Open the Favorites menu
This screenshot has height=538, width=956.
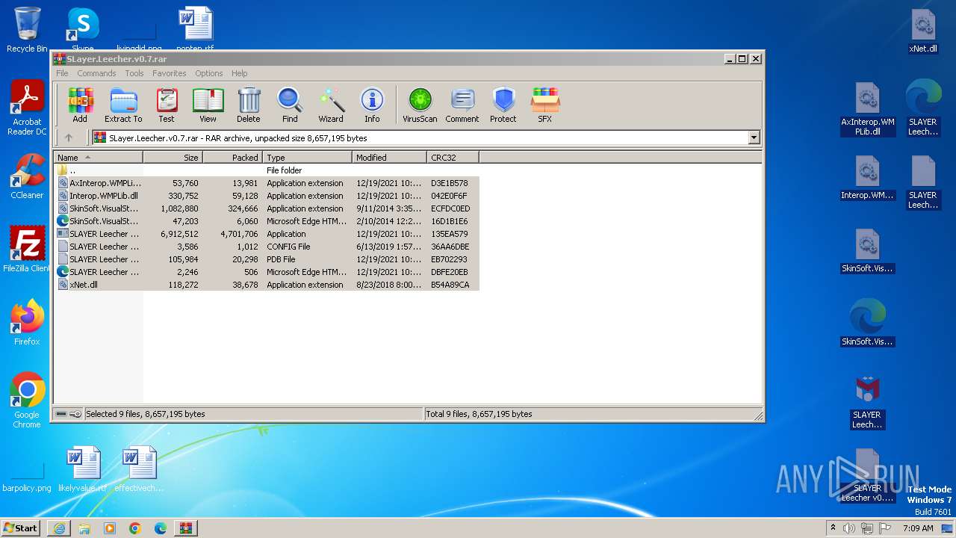170,73
